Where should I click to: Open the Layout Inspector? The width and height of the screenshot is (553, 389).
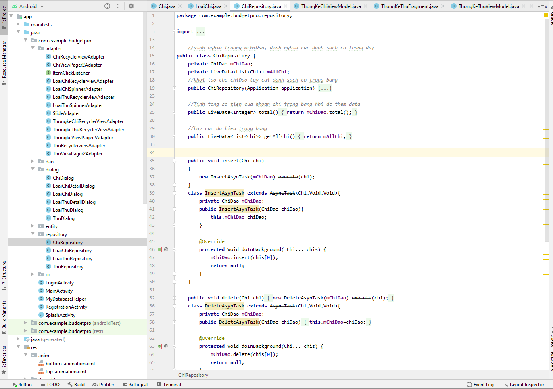click(x=524, y=385)
